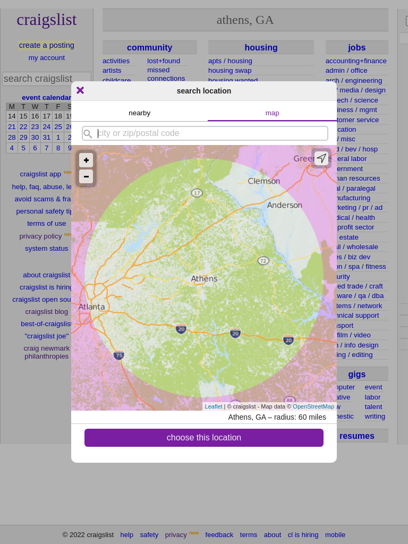Viewport: 408px width, 544px height.
Task: Focus the search craigslist box
Action: [47, 79]
